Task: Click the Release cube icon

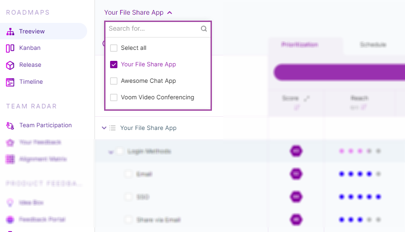Action: click(x=10, y=65)
